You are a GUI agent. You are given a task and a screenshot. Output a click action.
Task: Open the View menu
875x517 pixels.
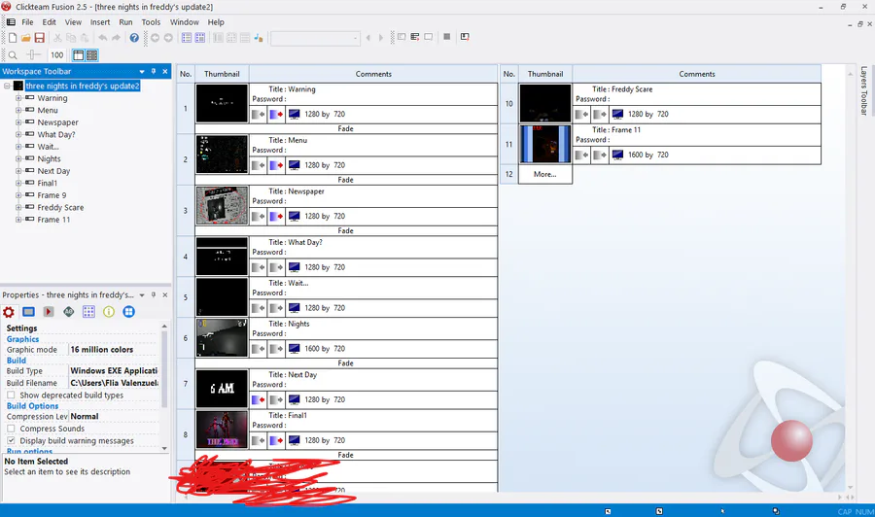coord(73,22)
